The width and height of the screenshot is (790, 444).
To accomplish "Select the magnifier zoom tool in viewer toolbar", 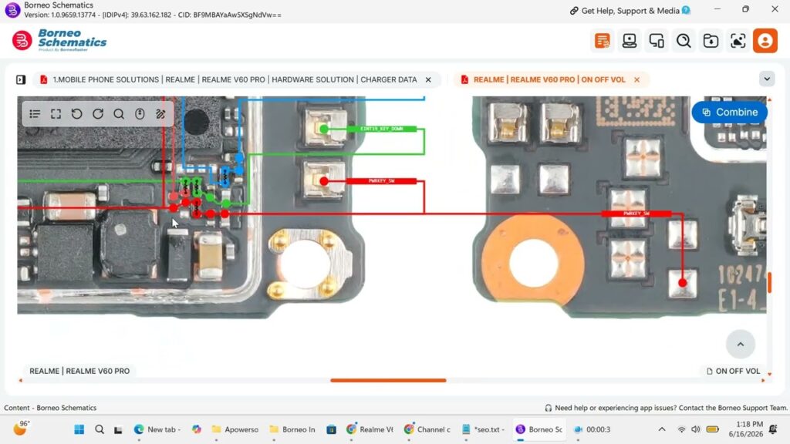I will 119,114.
